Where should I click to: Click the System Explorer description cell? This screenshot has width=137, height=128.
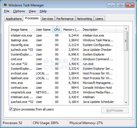tap(94, 54)
